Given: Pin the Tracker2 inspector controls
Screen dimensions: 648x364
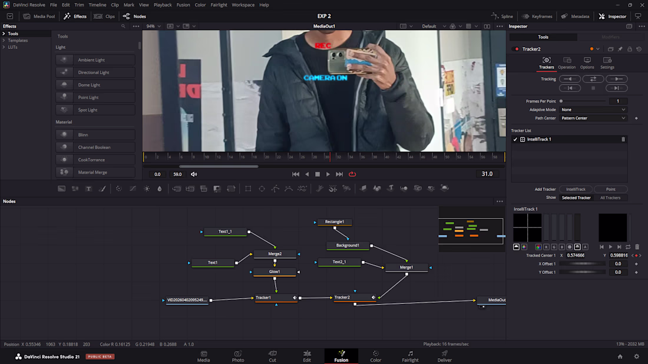Looking at the screenshot, I should (x=620, y=49).
